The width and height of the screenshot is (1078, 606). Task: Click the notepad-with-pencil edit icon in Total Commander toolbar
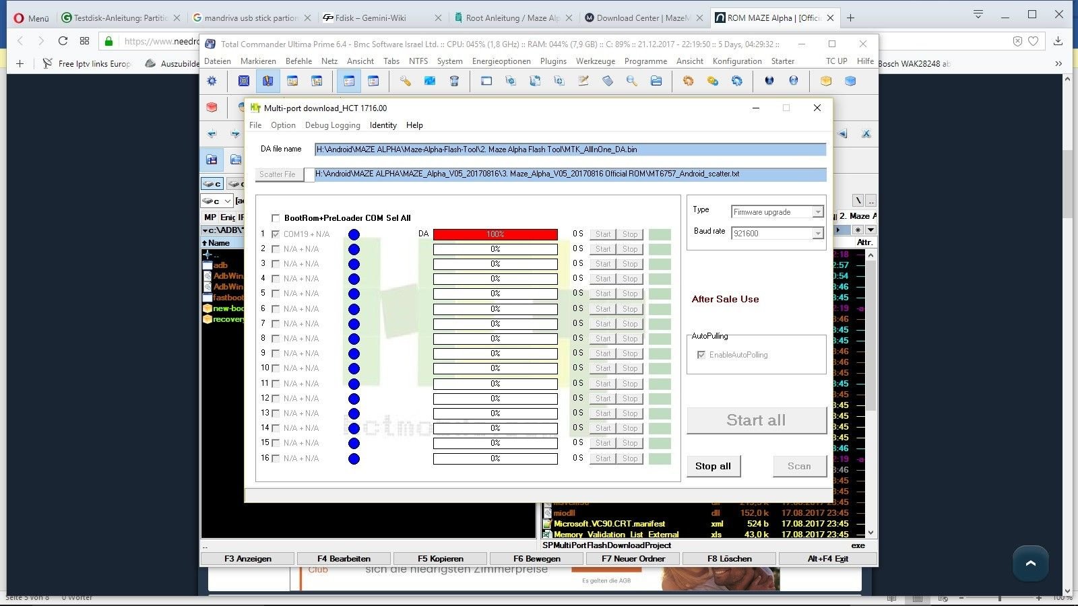tap(583, 81)
